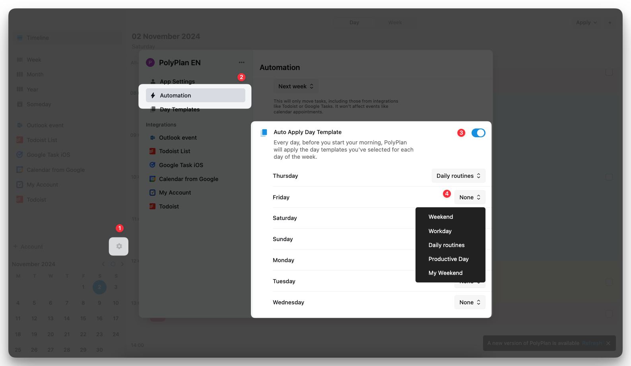Jump to today in mini calendar

[x=113, y=264]
